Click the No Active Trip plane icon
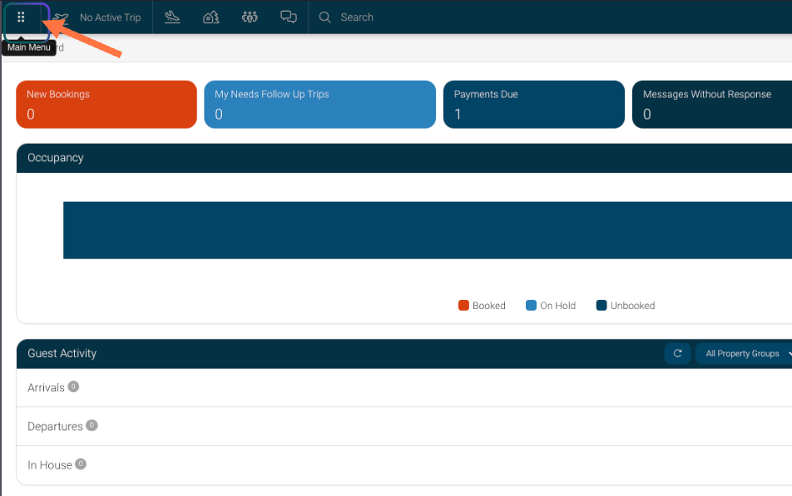The height and width of the screenshot is (496, 792). (x=61, y=18)
